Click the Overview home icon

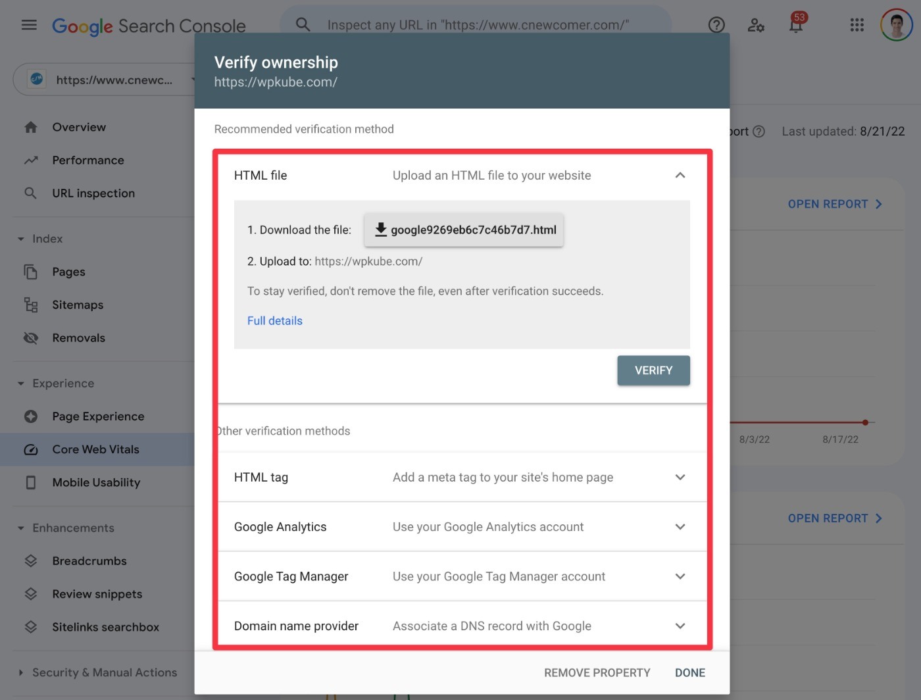31,127
